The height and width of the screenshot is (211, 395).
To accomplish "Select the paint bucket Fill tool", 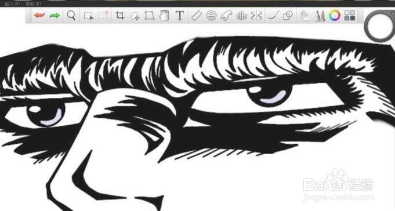I will (164, 16).
